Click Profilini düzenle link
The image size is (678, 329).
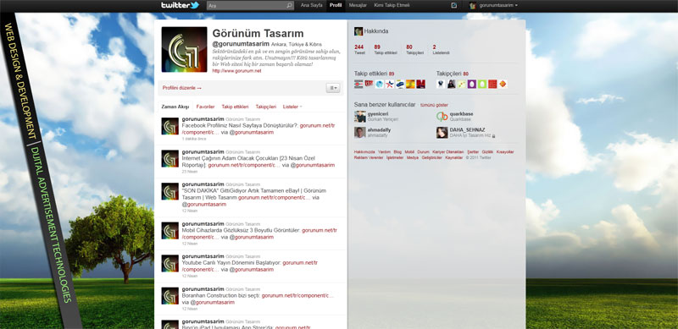click(x=182, y=88)
